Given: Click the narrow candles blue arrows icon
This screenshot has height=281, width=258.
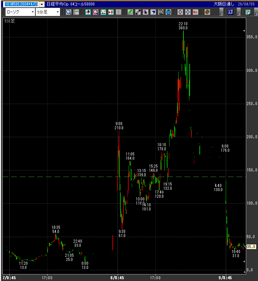Looking at the screenshot, I should tap(188, 12).
